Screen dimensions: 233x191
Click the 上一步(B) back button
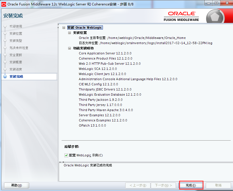(x=138, y=185)
